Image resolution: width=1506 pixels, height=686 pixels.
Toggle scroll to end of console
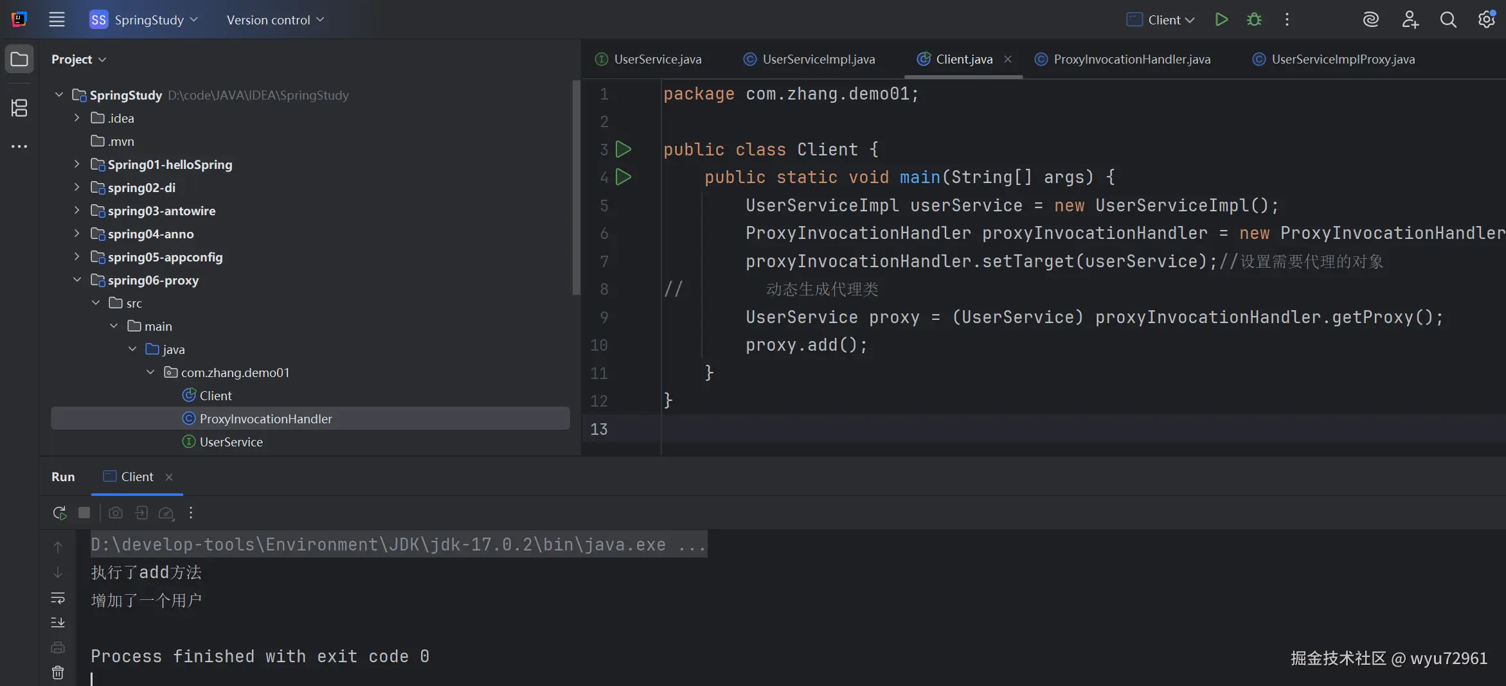coord(58,622)
